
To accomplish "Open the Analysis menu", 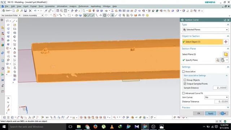I will 73,6.
